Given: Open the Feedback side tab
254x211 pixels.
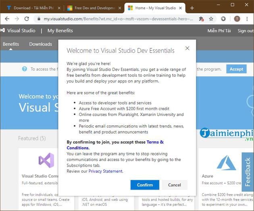Looking at the screenshot, I should tap(248, 172).
